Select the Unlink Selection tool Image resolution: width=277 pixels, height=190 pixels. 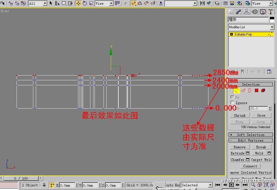point(17,3)
